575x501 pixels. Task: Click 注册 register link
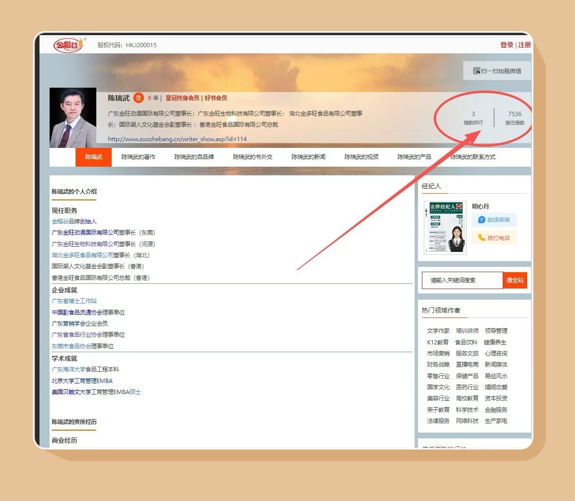pos(524,45)
